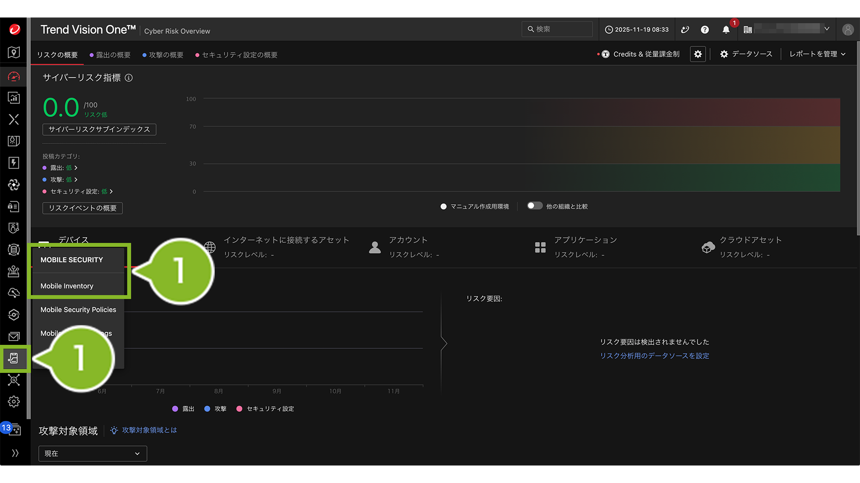Click the settings gear button beside Credits
This screenshot has height=483, width=860.
[x=697, y=54]
